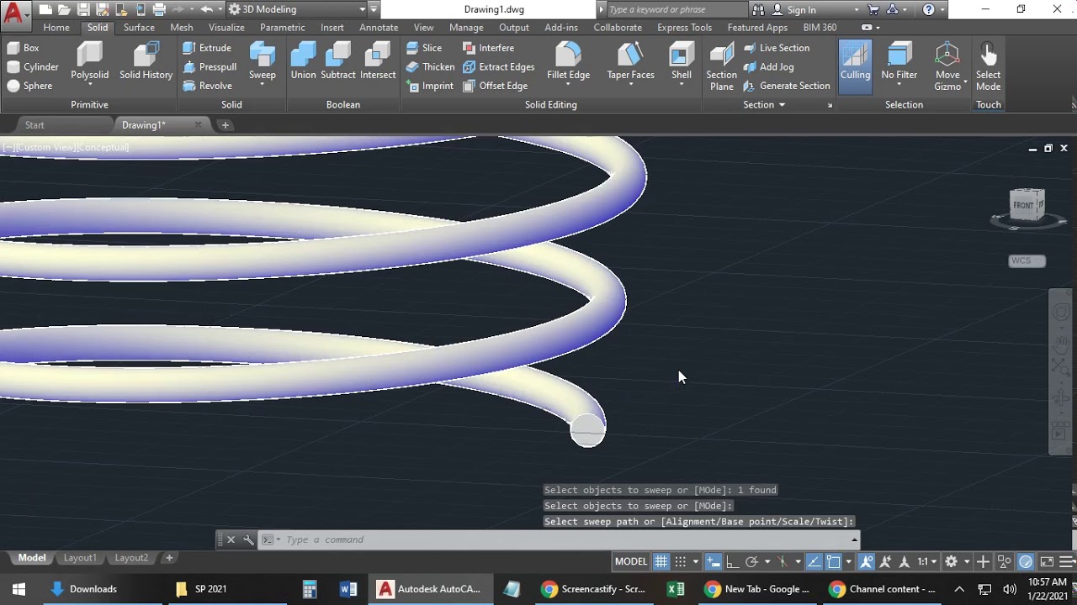Open Solid History tool
Screen dimensions: 1077x605
click(146, 60)
